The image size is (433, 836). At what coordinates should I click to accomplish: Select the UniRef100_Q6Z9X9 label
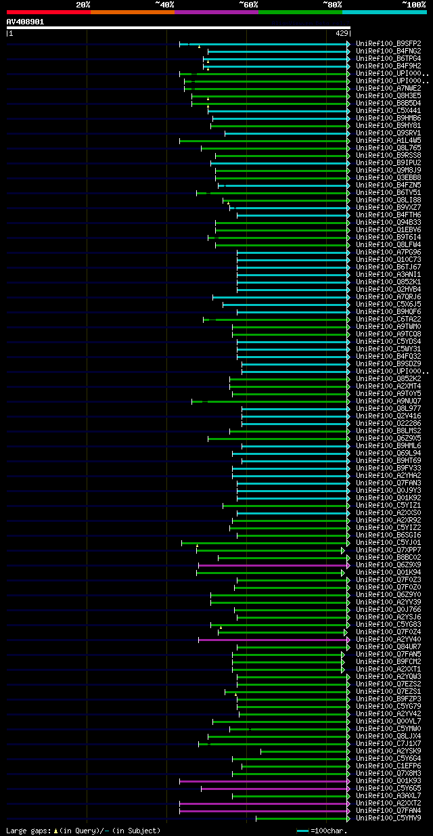pos(388,565)
